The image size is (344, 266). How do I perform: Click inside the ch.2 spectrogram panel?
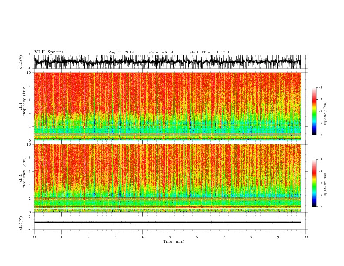[167, 178]
